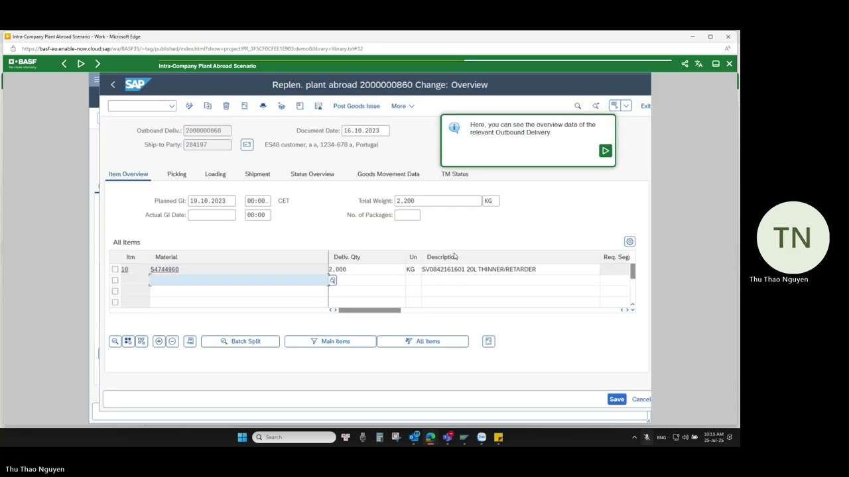Open table settings gear for All Items
849x477 pixels.
pyautogui.click(x=629, y=242)
